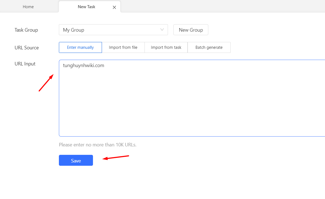Switch to the Home tab
The height and width of the screenshot is (199, 325).
28,7
